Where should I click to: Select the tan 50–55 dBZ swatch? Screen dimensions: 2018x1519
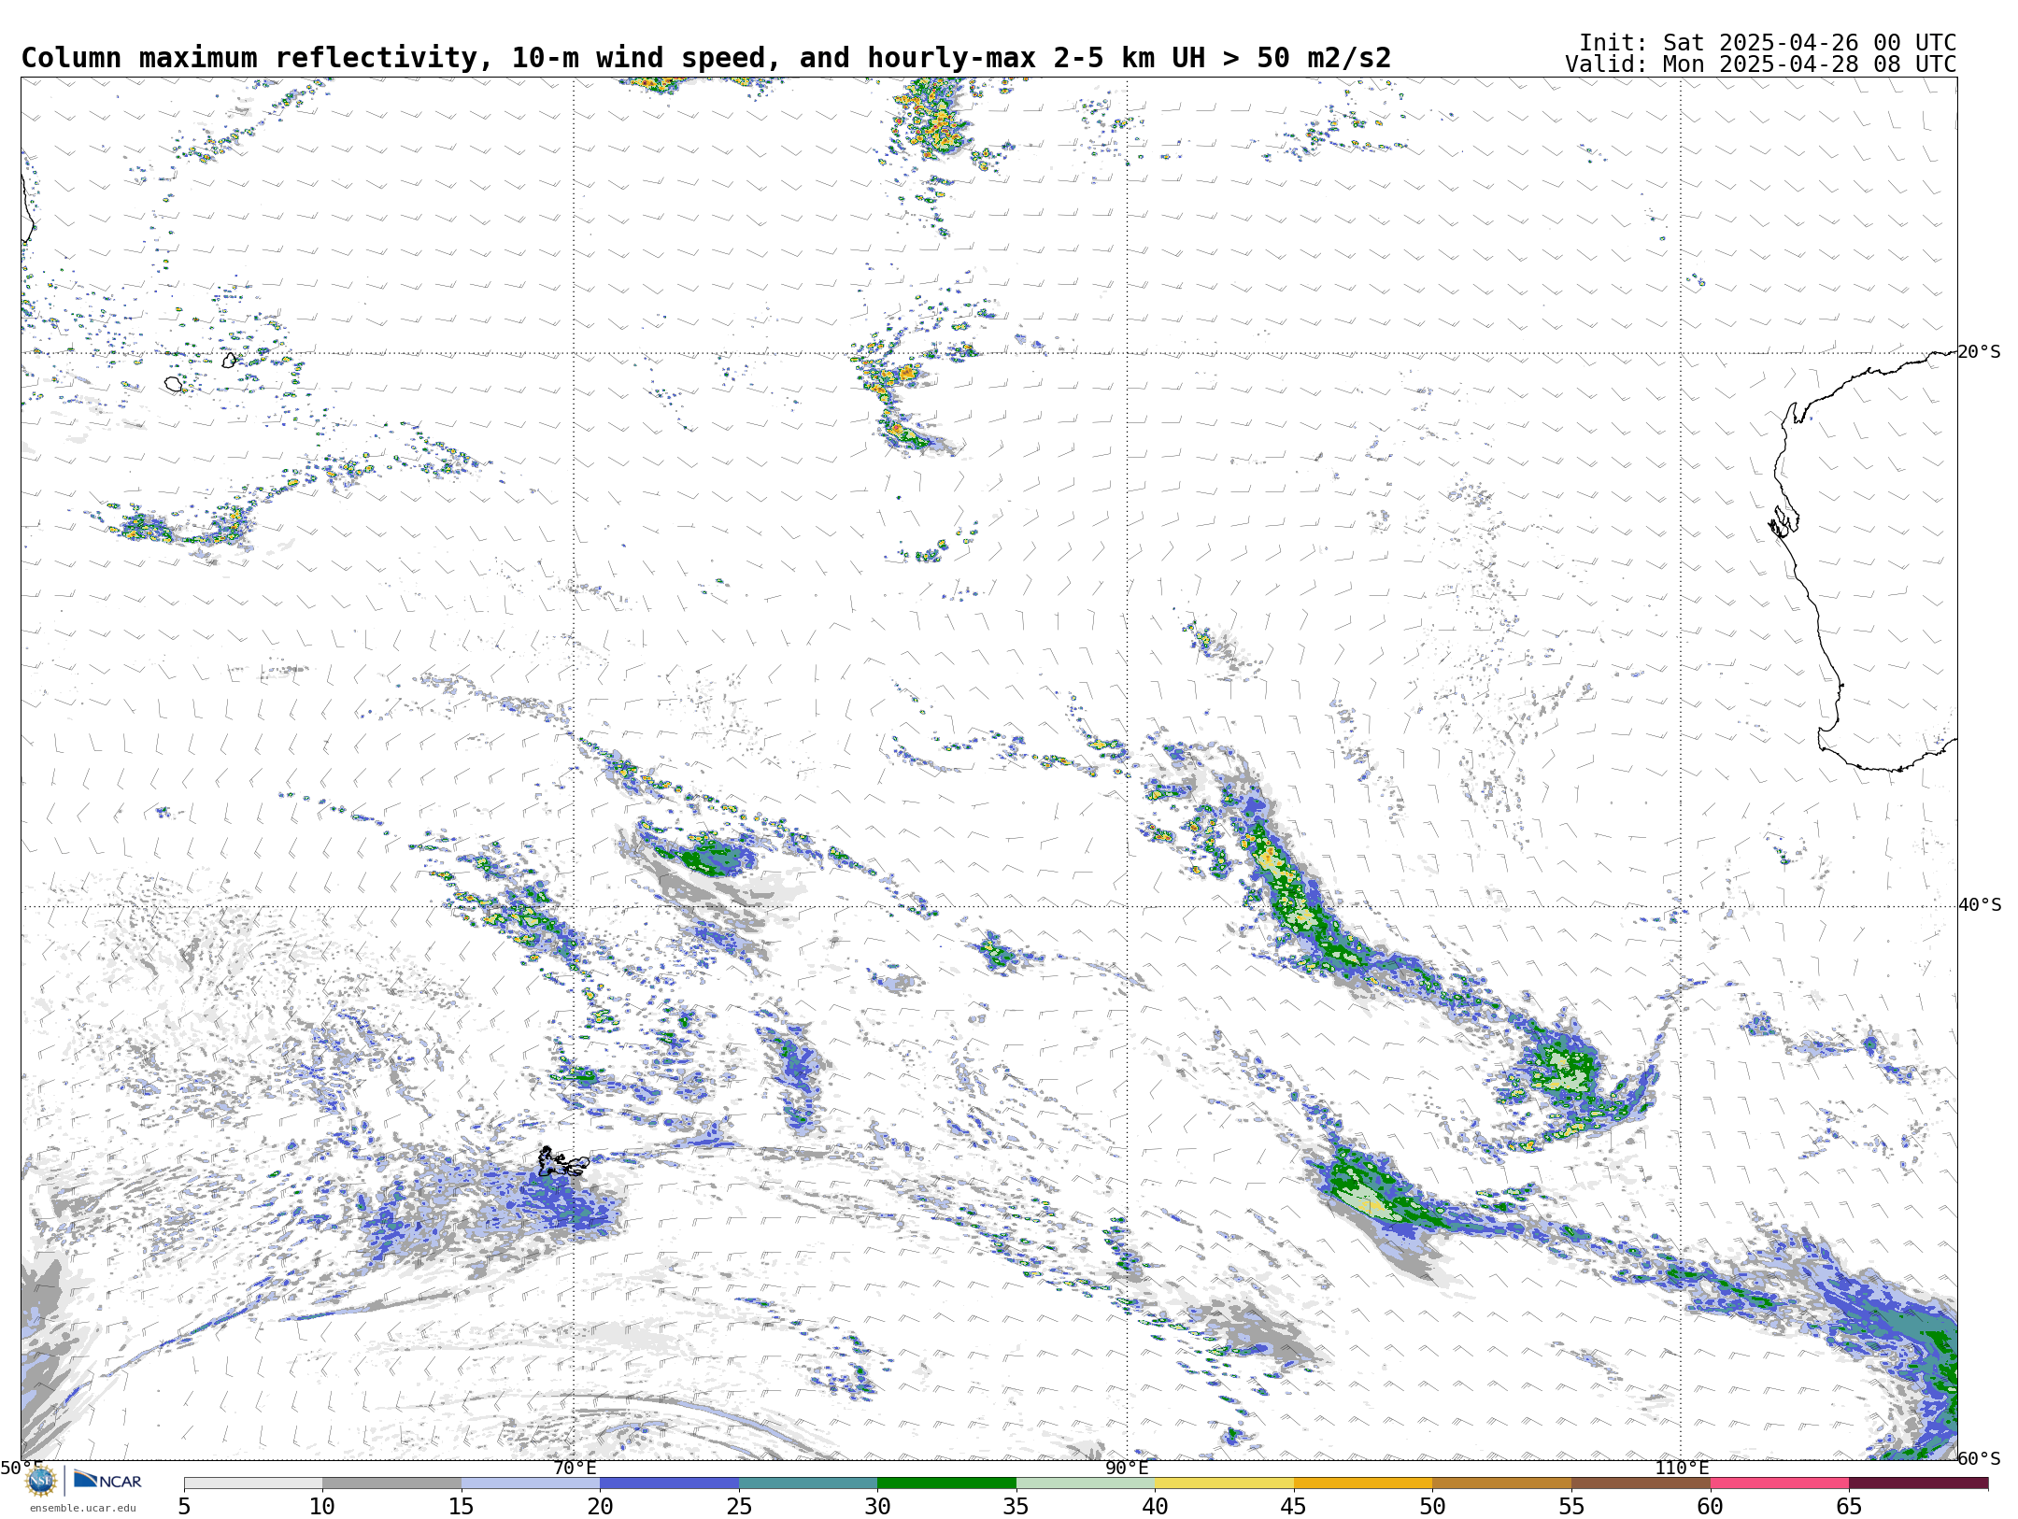[x=1501, y=1484]
